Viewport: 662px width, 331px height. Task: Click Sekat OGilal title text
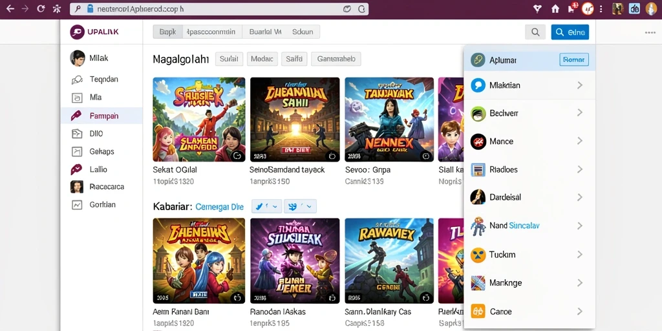(x=175, y=170)
